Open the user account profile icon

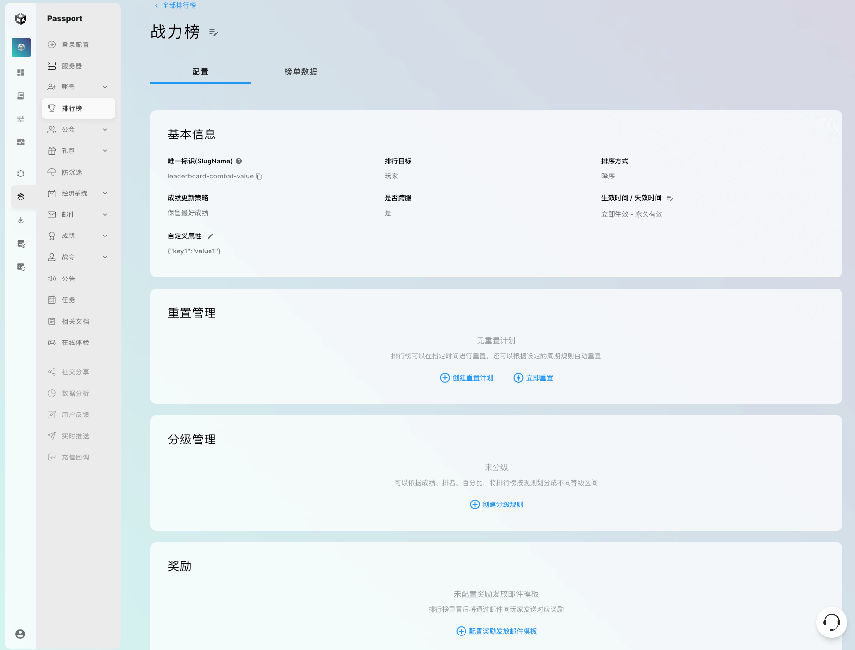[20, 634]
